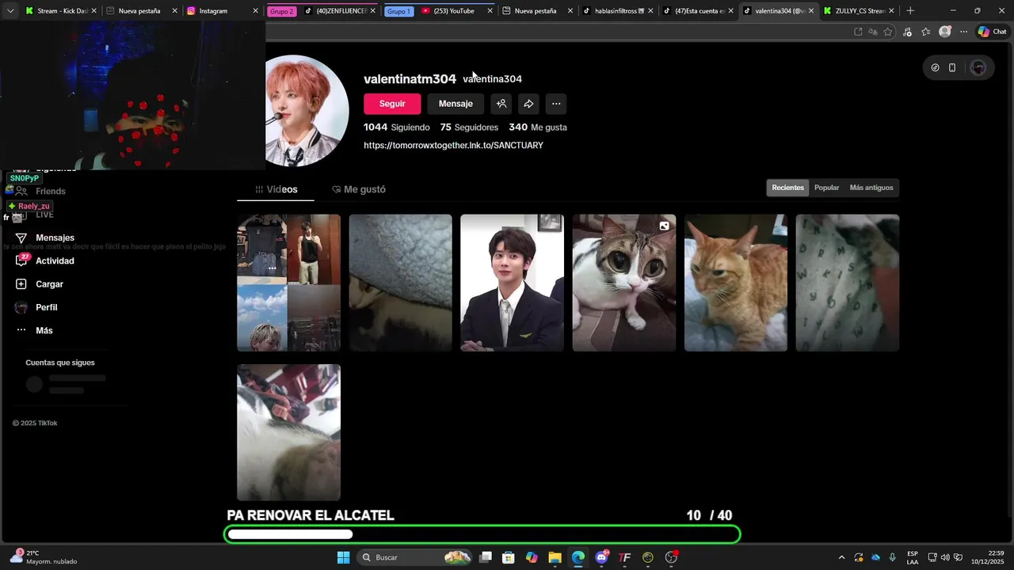Open a new browser tab with plus
1014x570 pixels.
(x=910, y=11)
